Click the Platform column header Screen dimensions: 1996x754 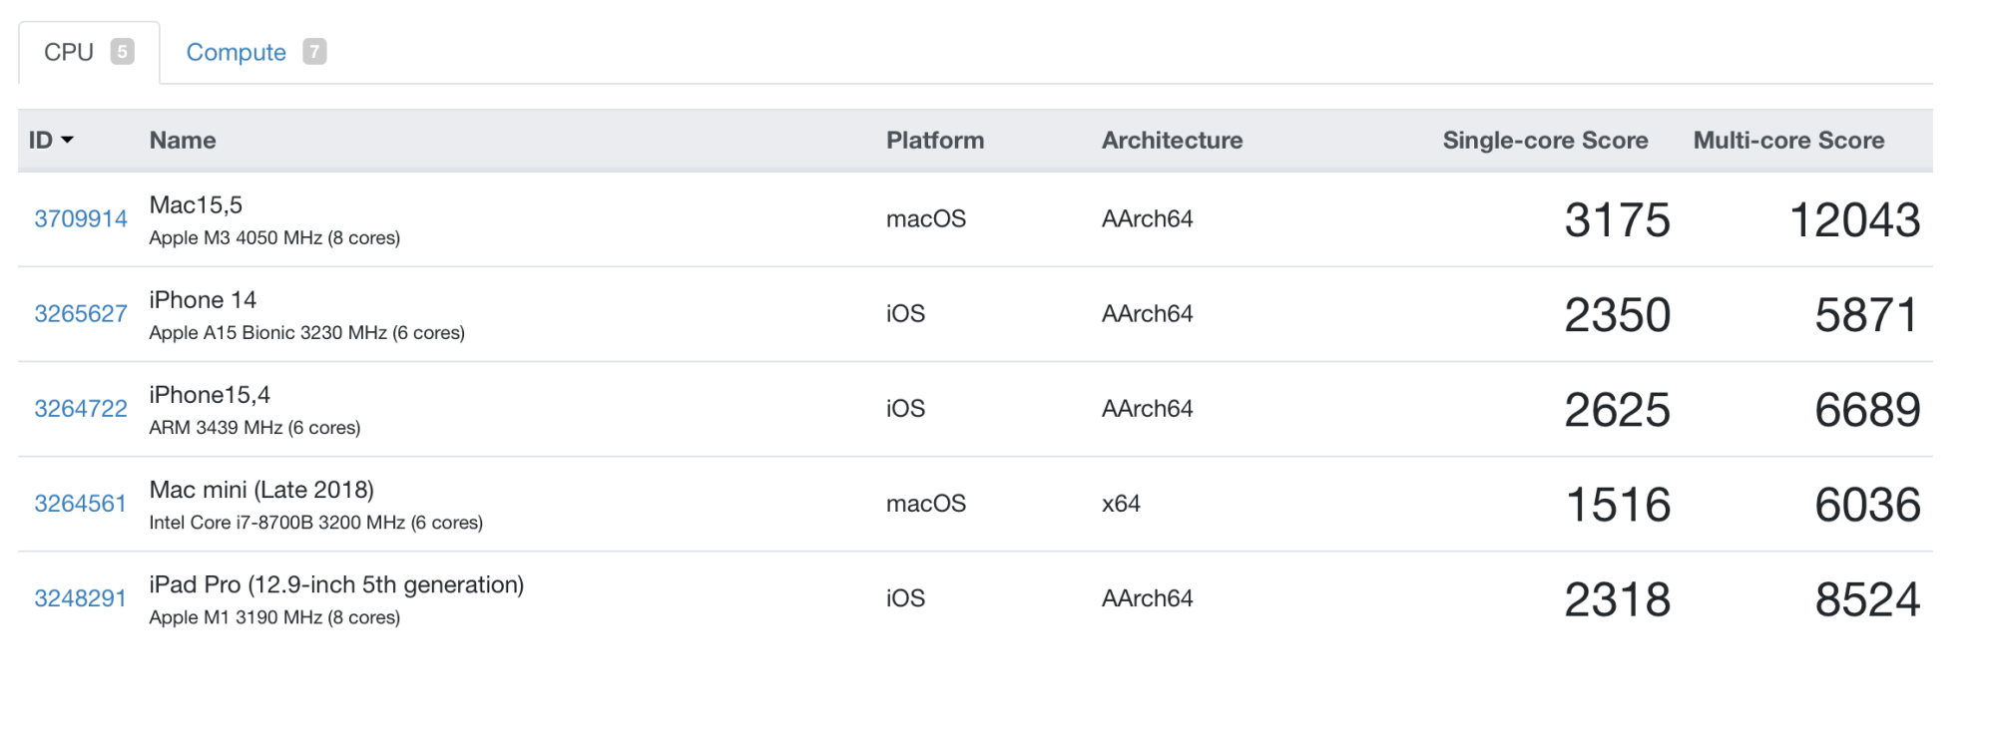coord(934,141)
